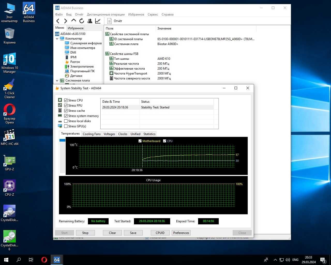The height and width of the screenshot is (265, 331).
Task: Click the Значение column header
Action: pyautogui.click(x=206, y=28)
